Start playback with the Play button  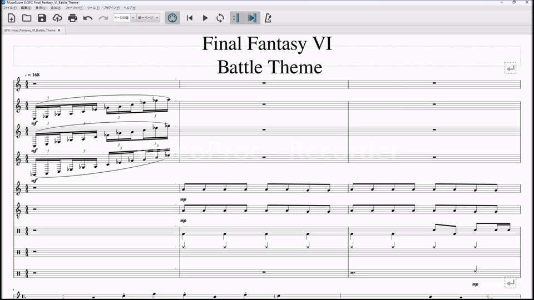(x=205, y=18)
